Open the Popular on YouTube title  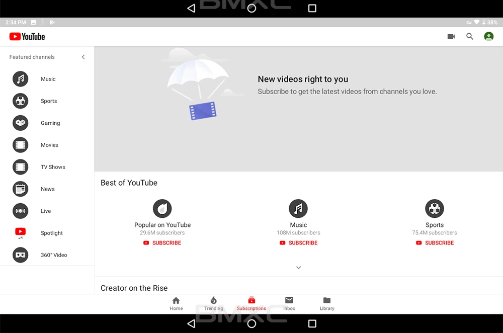162,225
